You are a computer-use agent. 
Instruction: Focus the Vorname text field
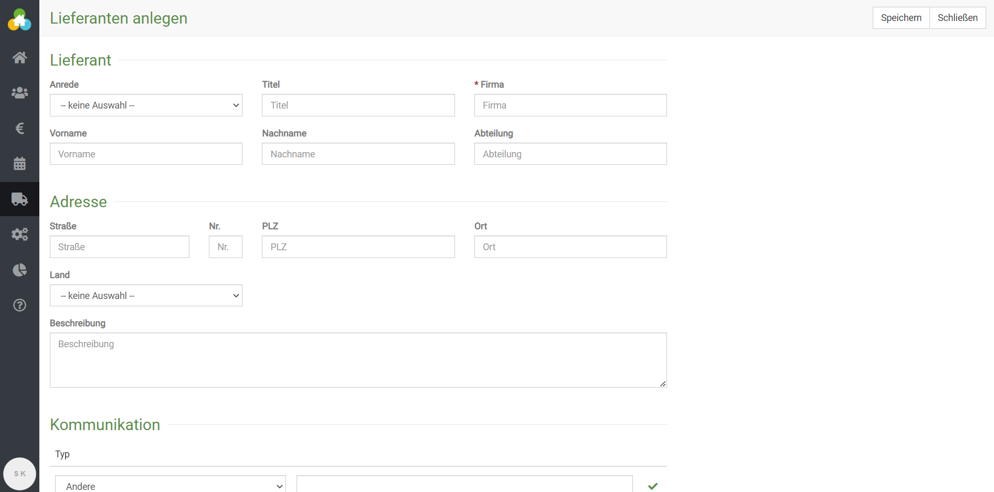pyautogui.click(x=146, y=154)
